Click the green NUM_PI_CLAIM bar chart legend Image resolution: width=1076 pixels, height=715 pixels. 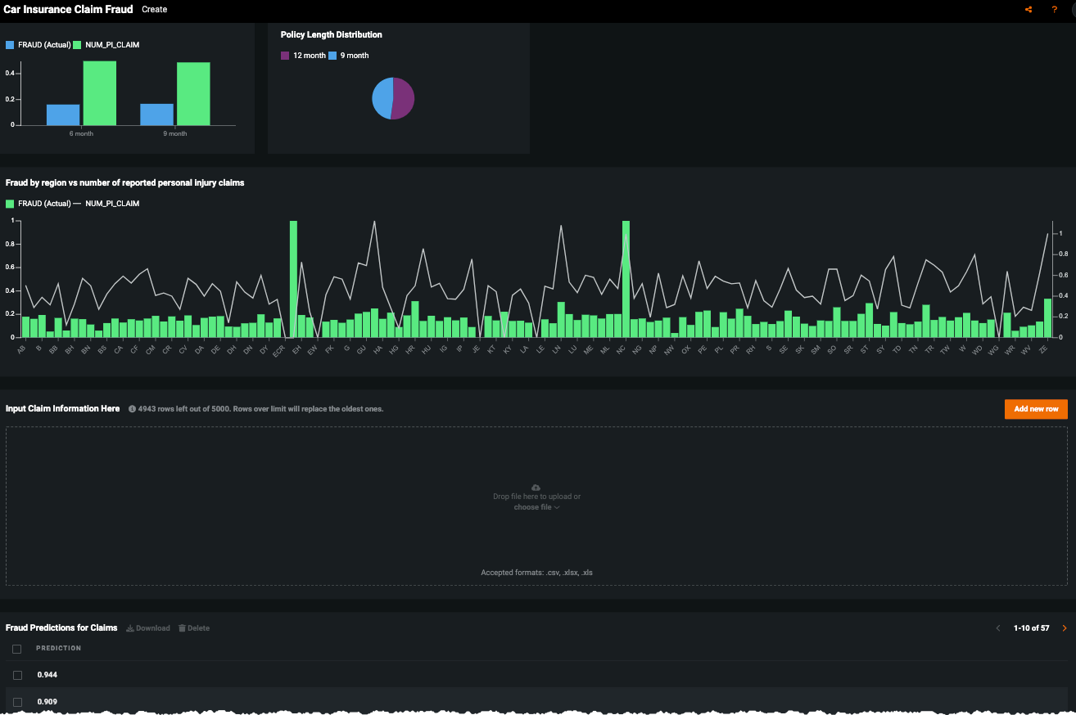click(79, 45)
